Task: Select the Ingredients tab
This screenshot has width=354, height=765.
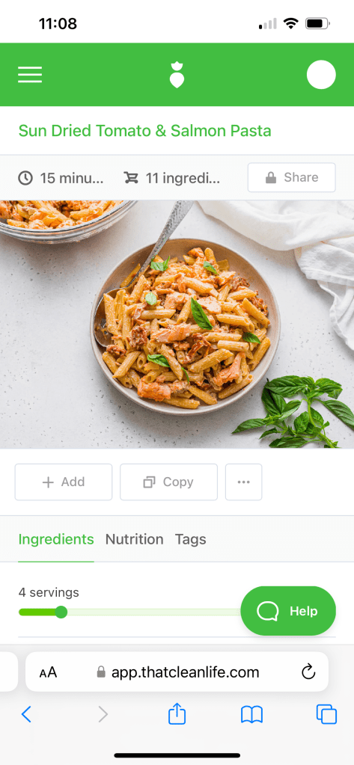Action: point(56,539)
